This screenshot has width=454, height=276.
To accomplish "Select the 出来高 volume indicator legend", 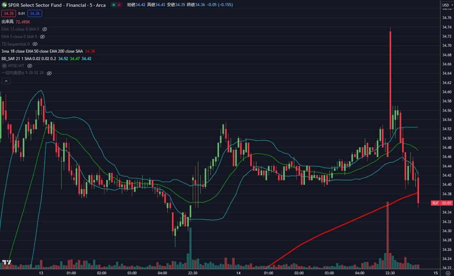I will [8, 22].
